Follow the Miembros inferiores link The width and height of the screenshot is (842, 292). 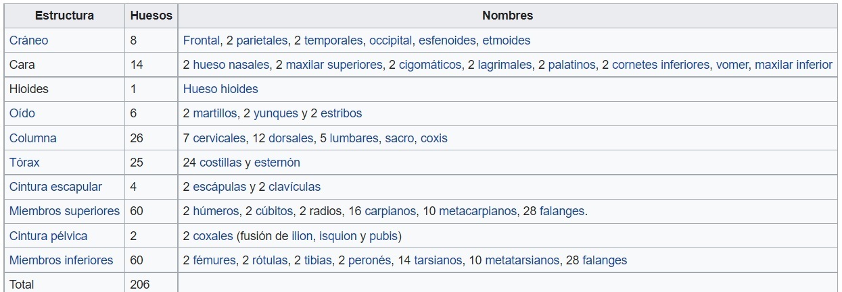tap(62, 260)
